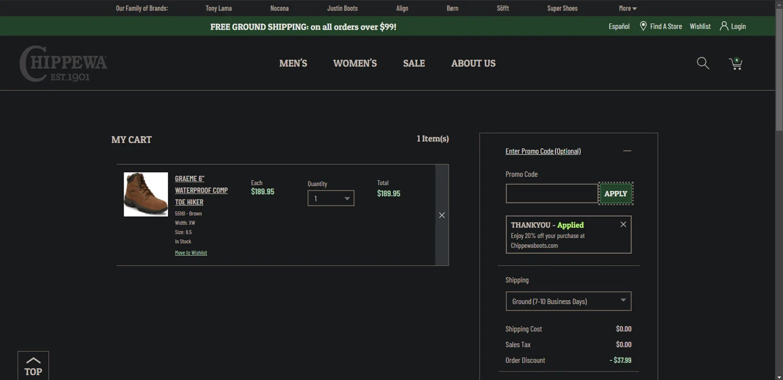The width and height of the screenshot is (783, 380).
Task: Click the "1 Item(s)" cart count text
Action: click(433, 138)
